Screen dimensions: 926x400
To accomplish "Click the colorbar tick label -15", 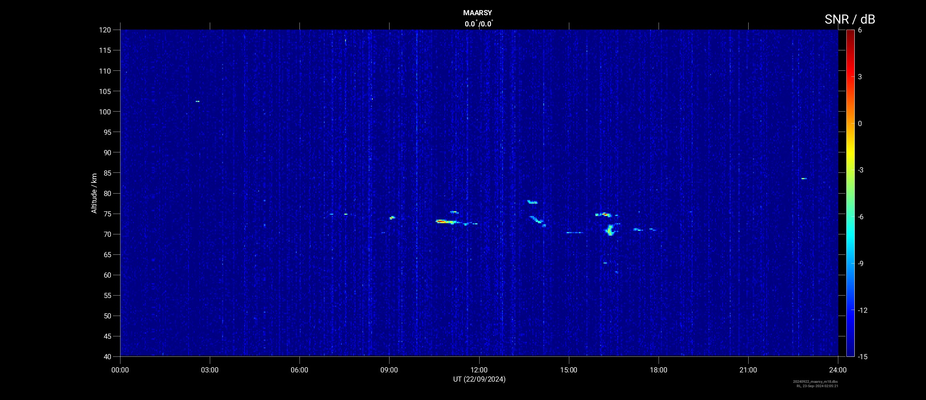I will [862, 357].
